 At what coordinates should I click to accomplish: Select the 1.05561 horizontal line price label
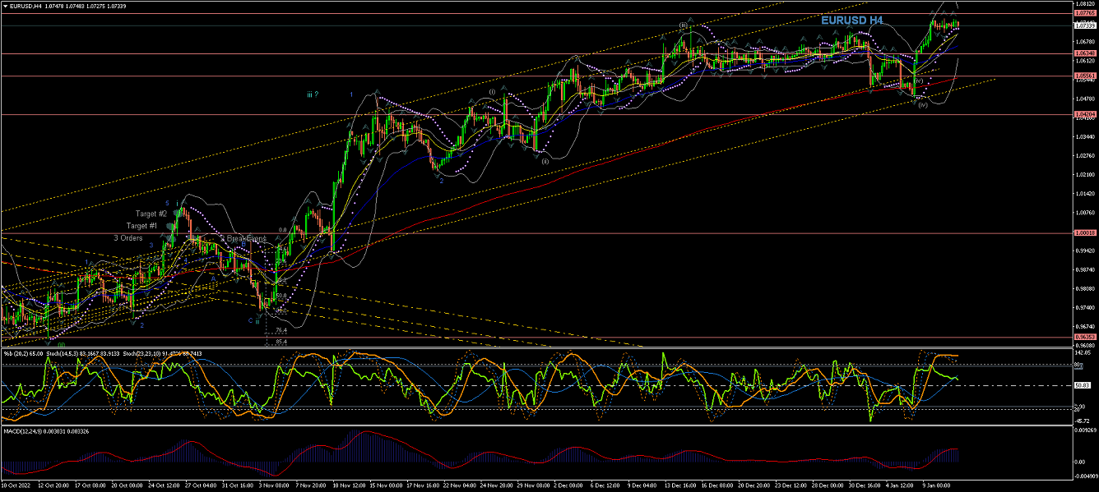tap(1086, 76)
